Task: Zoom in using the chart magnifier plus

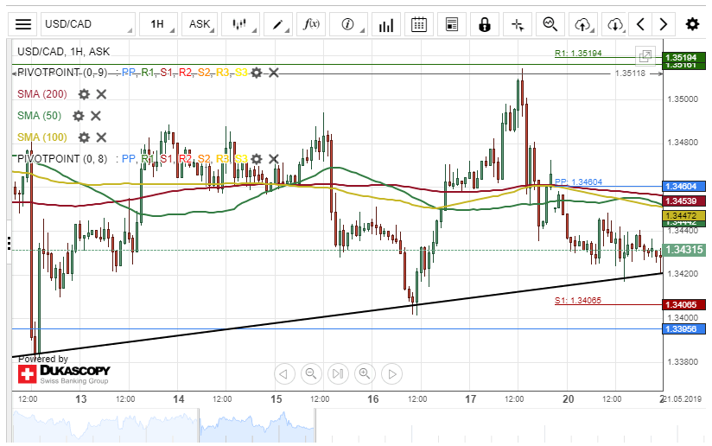Action: 365,374
